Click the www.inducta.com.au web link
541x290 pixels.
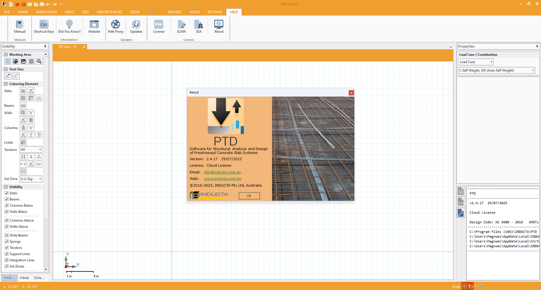pos(223,179)
